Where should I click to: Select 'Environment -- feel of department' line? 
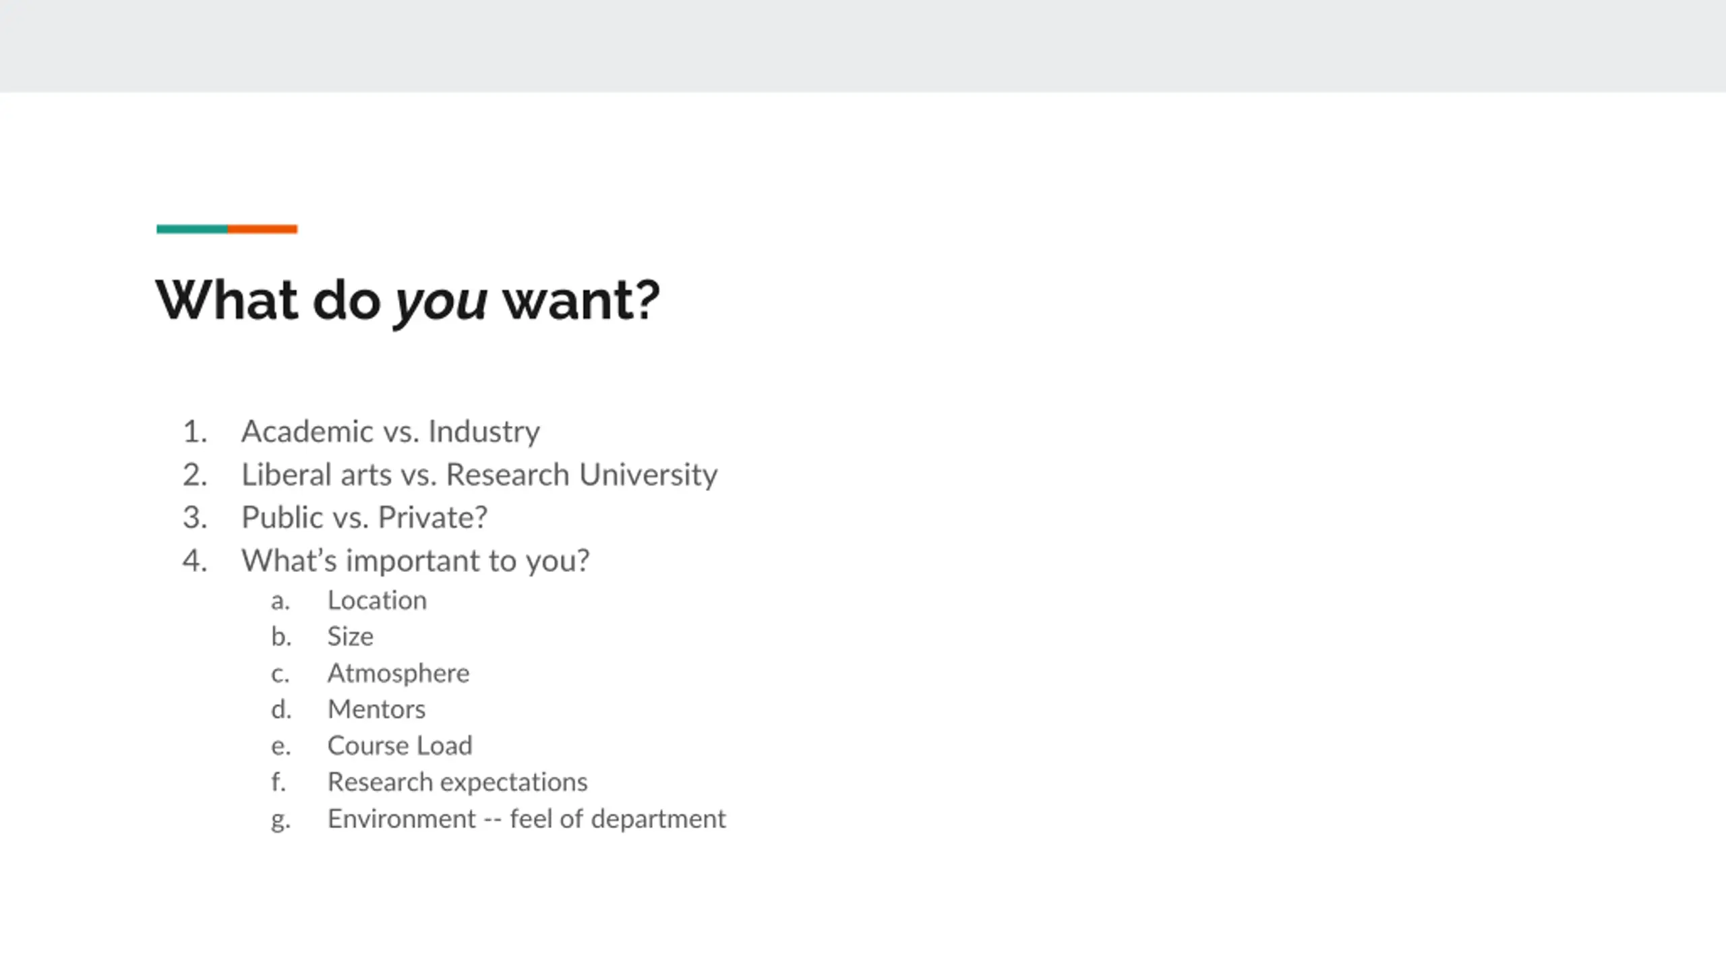pyautogui.click(x=526, y=819)
